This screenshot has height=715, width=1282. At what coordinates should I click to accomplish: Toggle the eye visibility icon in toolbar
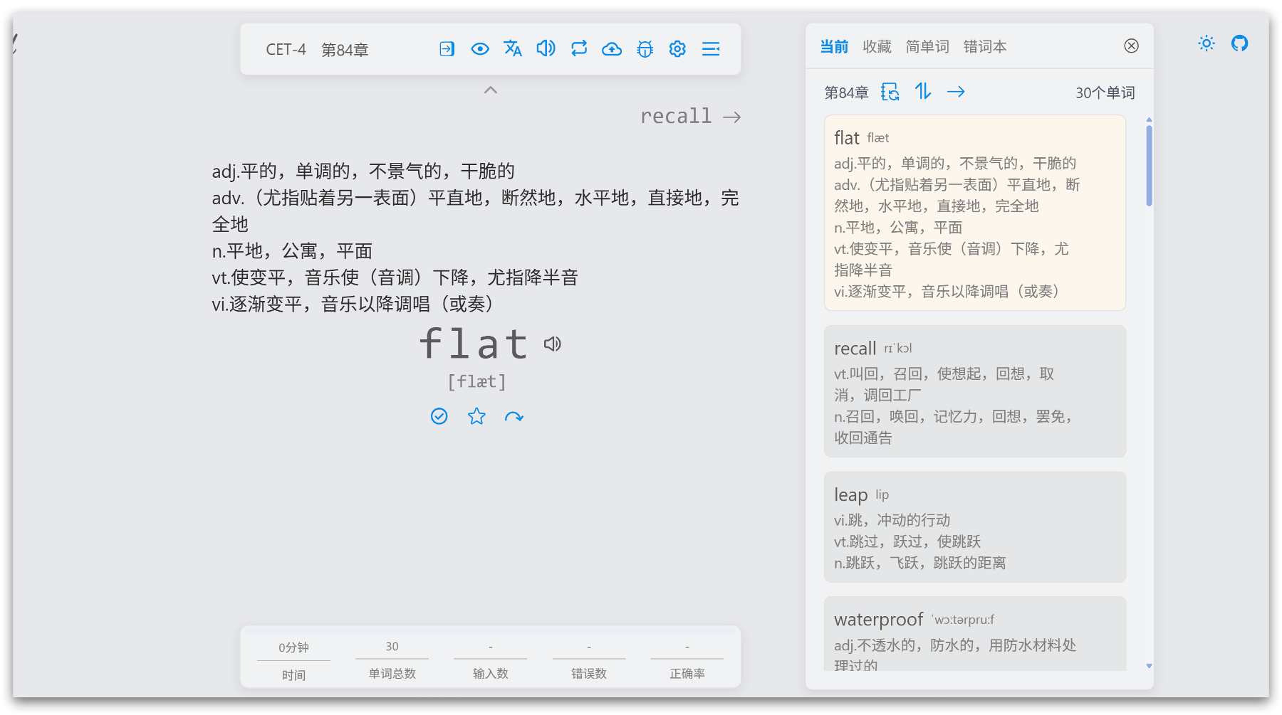pos(480,49)
